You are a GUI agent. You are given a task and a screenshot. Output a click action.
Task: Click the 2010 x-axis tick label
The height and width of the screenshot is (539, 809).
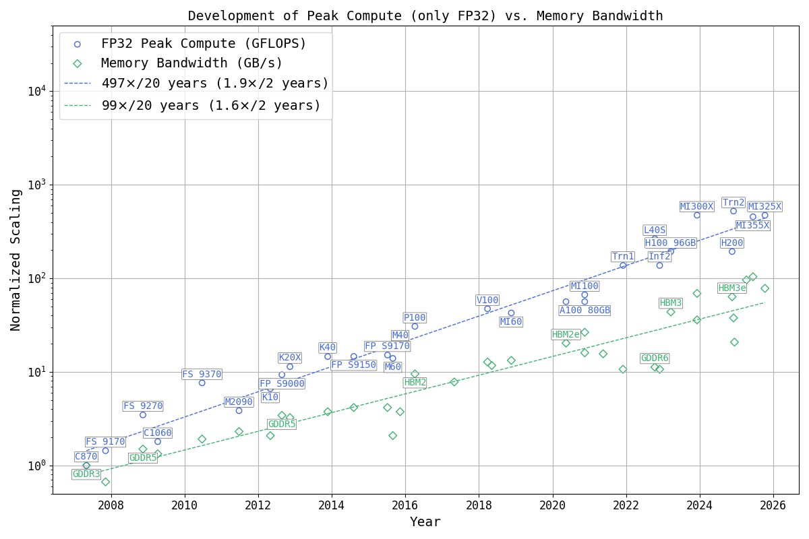point(185,505)
